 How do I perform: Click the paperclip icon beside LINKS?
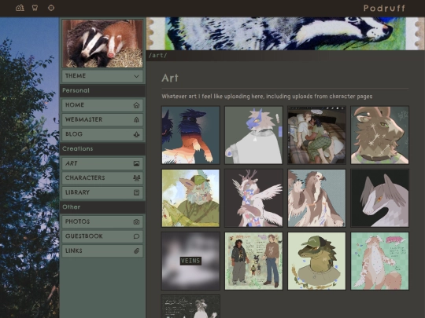coord(136,251)
